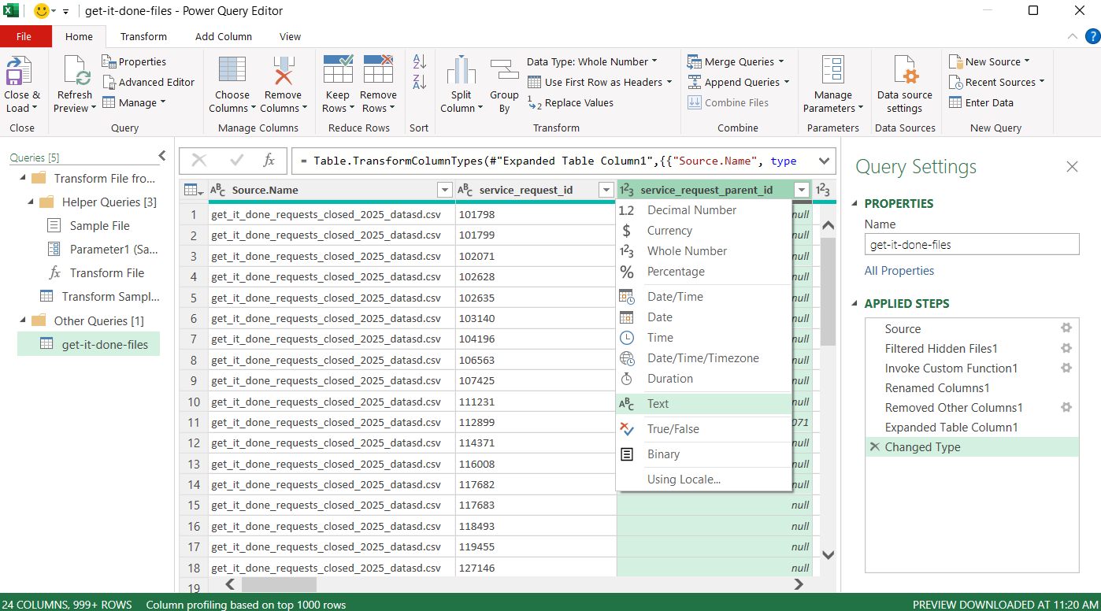Image resolution: width=1101 pixels, height=611 pixels.
Task: Collapse the Other Queries [1] folder
Action: [x=23, y=320]
